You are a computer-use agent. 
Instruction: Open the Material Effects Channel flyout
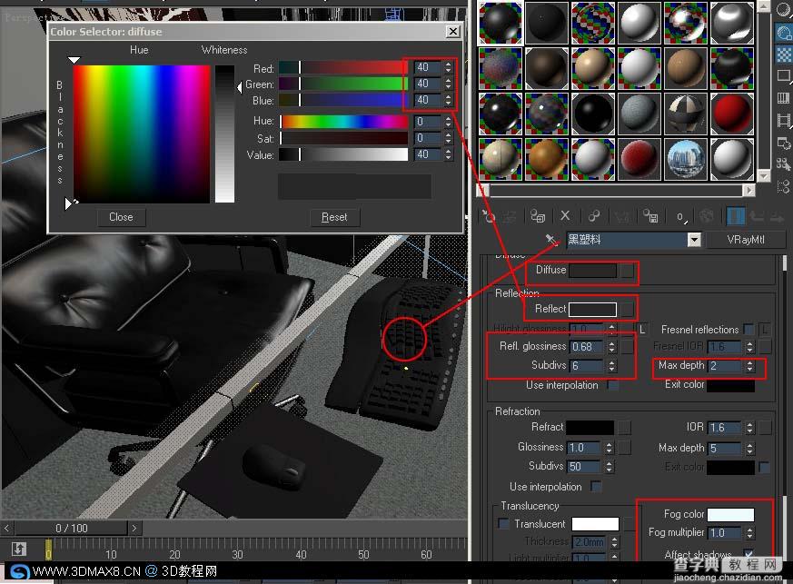[x=680, y=217]
